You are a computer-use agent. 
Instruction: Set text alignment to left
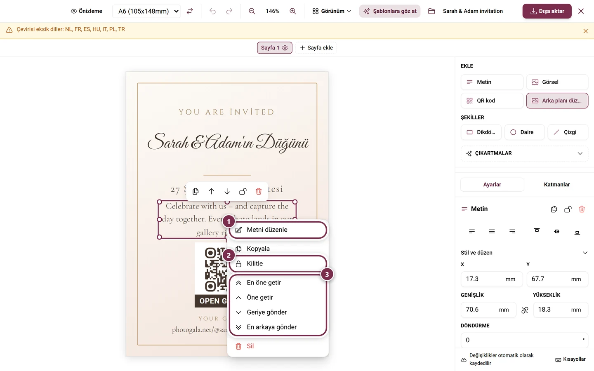472,231
